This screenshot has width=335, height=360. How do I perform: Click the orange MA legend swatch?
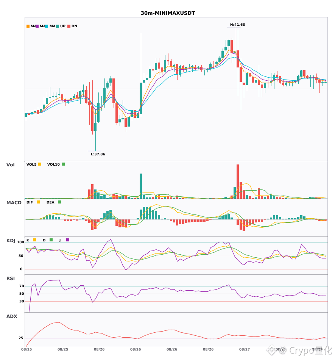pyautogui.click(x=28, y=26)
